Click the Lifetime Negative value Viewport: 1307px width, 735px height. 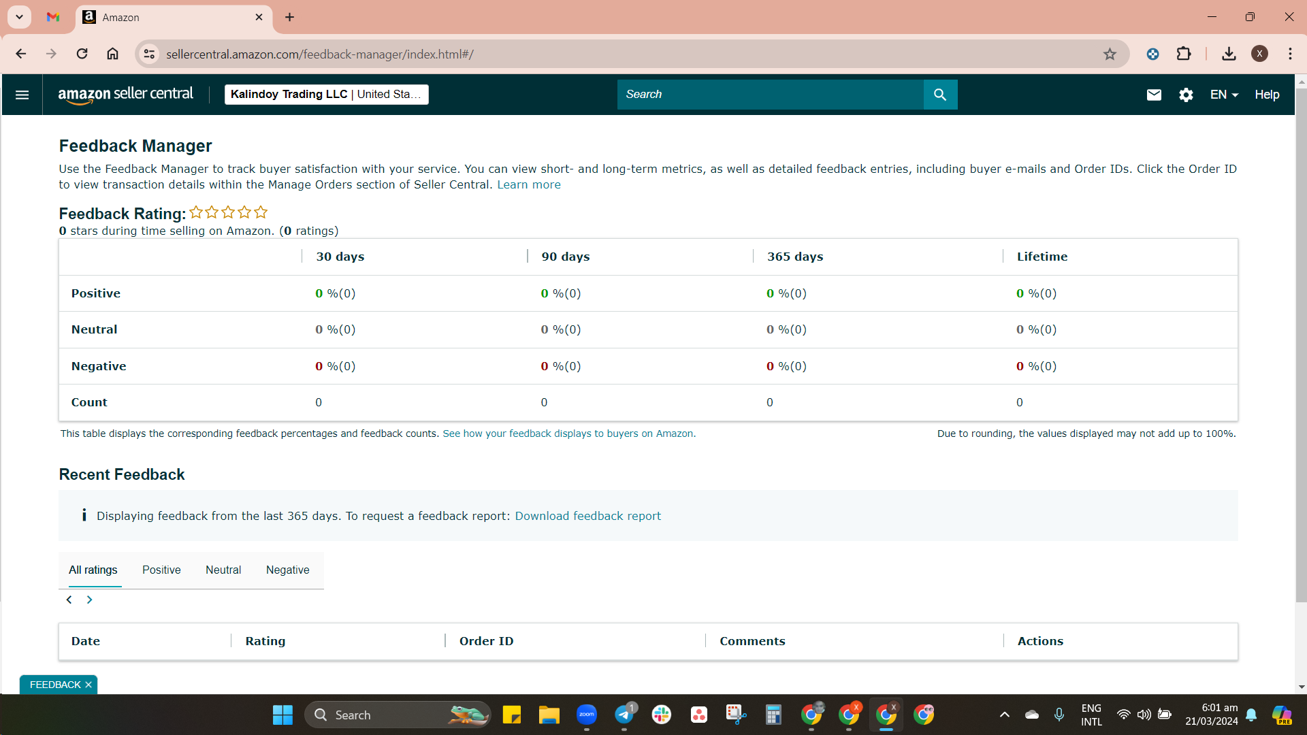click(x=1036, y=366)
